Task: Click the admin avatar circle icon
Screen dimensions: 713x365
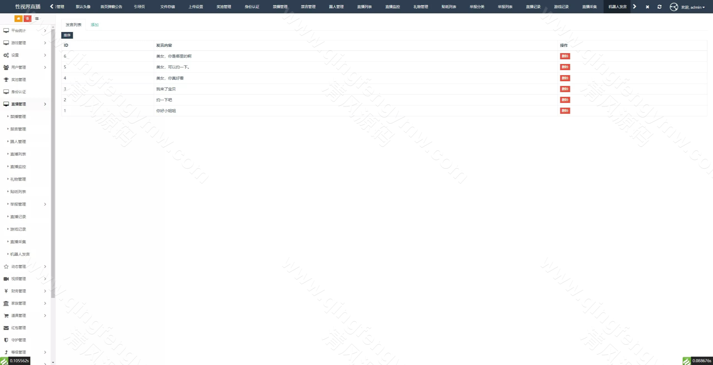Action: point(674,7)
